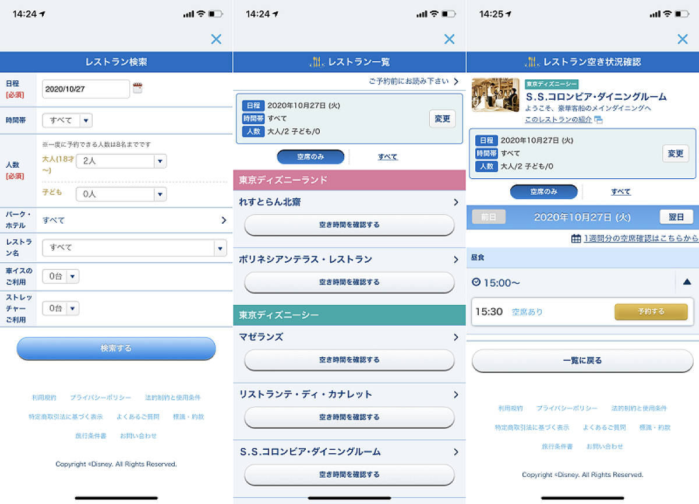Go to 翌日 in date navigation
Screen dimensions: 699x504
pyautogui.click(x=676, y=217)
